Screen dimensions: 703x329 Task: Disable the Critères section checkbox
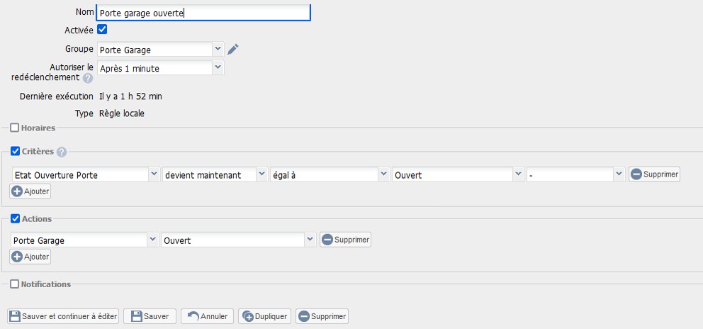coord(14,152)
